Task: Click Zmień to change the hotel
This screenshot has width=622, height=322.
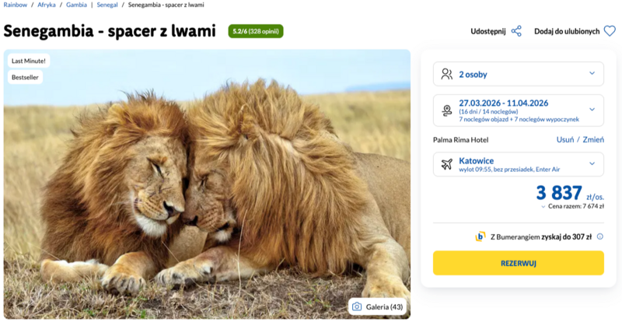Action: tap(593, 139)
